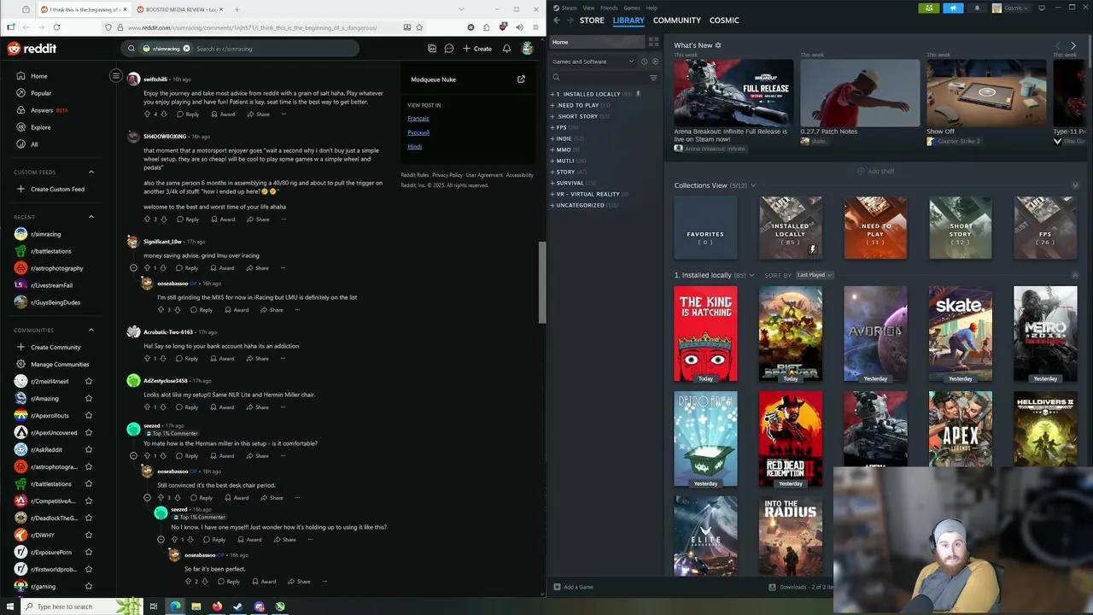
Task: Open Steam library recent clock filter
Action: (x=644, y=61)
